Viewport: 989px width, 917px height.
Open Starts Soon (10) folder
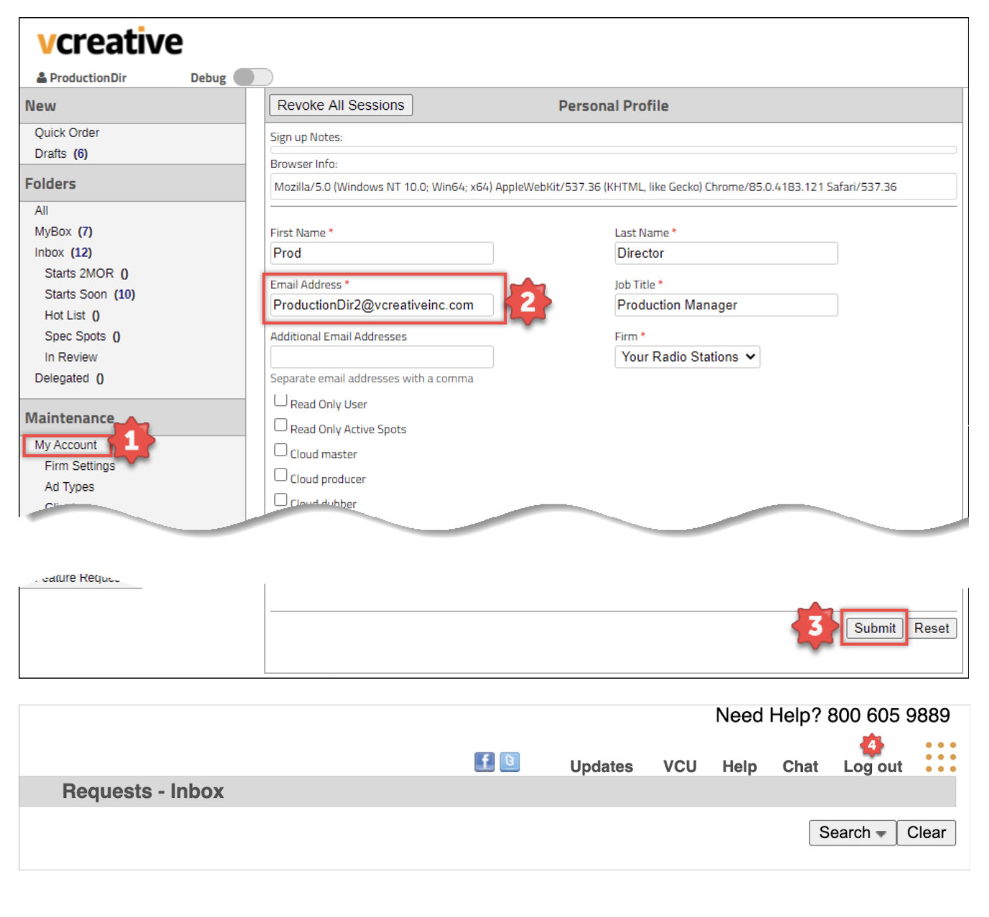(x=90, y=294)
